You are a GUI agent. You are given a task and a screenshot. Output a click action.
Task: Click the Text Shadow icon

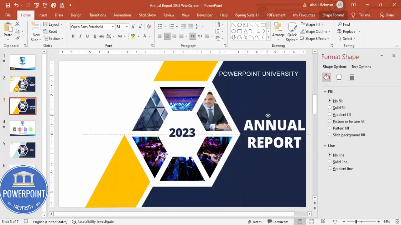pyautogui.click(x=94, y=36)
